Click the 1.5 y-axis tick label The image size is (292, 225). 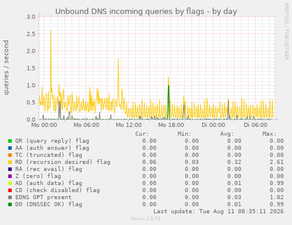point(31,68)
